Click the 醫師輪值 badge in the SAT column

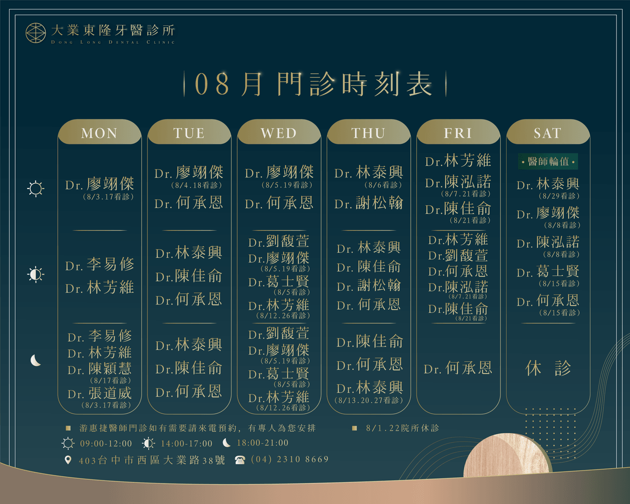click(x=548, y=162)
